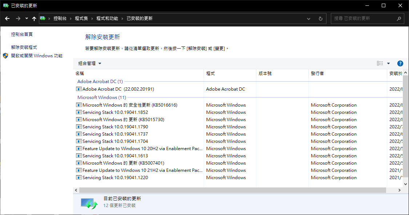
Task: Sort by the 名稱 column header
Action: click(139, 74)
